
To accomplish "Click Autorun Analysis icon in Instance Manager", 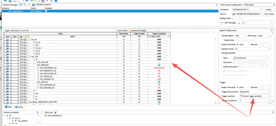I will coord(25,5).
